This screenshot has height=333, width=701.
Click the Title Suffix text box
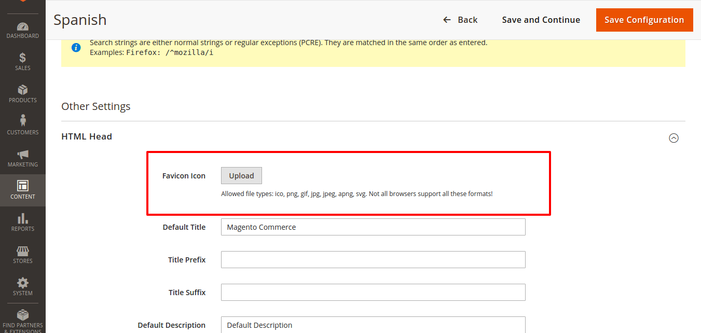pyautogui.click(x=373, y=293)
